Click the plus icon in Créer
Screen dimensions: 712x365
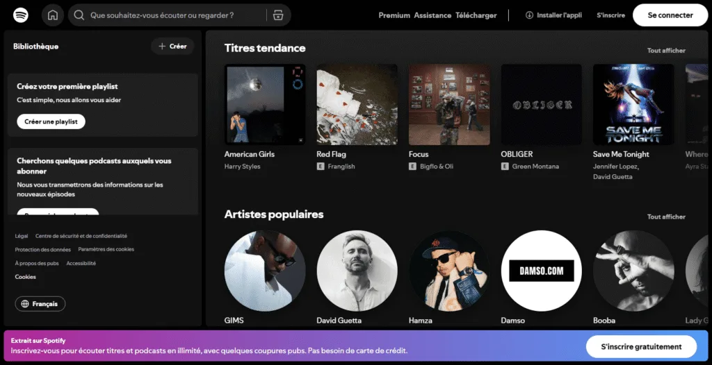pyautogui.click(x=162, y=46)
